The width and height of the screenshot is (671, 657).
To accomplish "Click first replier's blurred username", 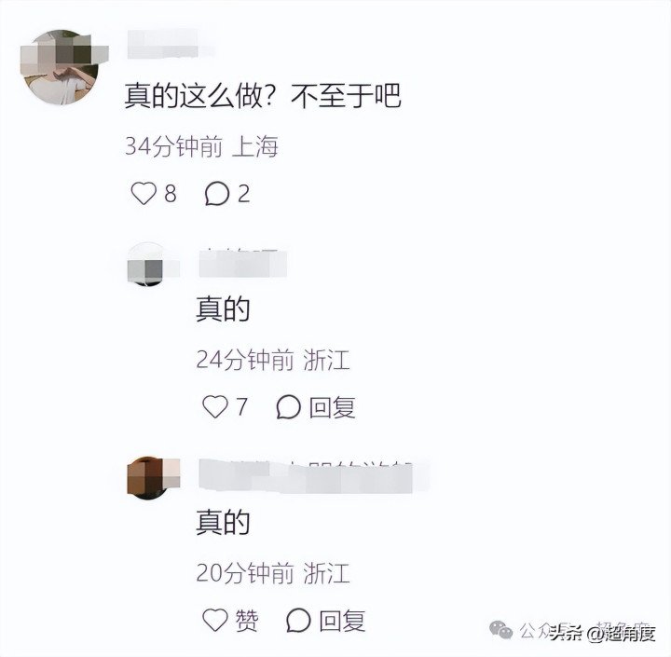I will click(x=242, y=263).
